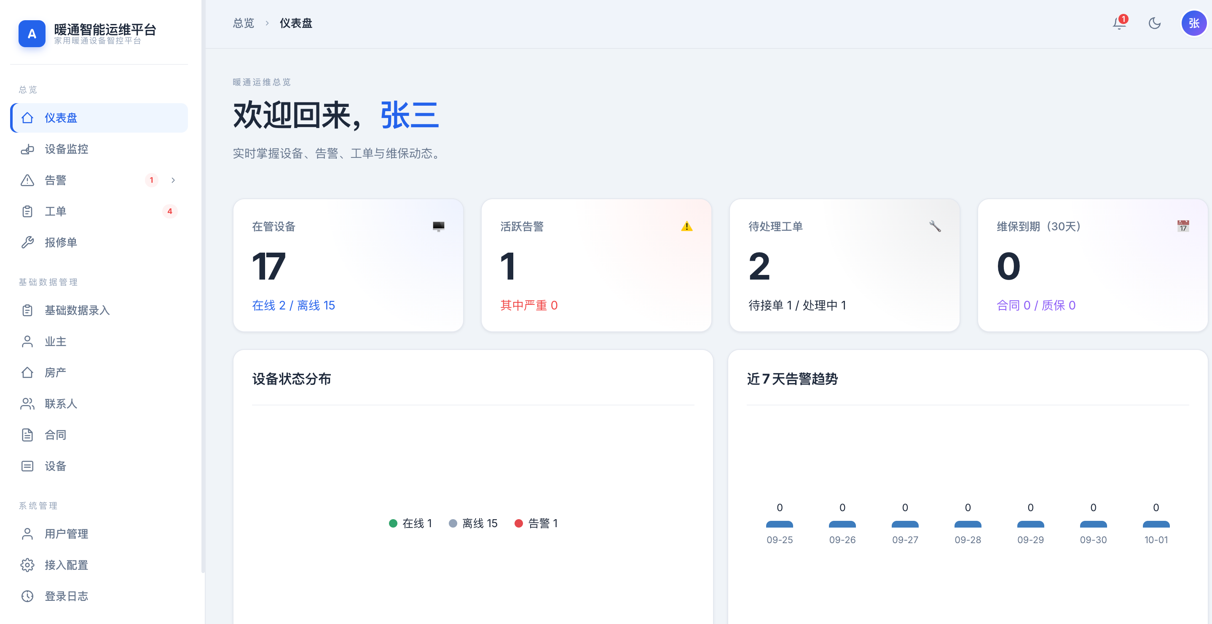The height and width of the screenshot is (624, 1212).
Task: Toggle dark mode moon icon
Action: [1155, 23]
